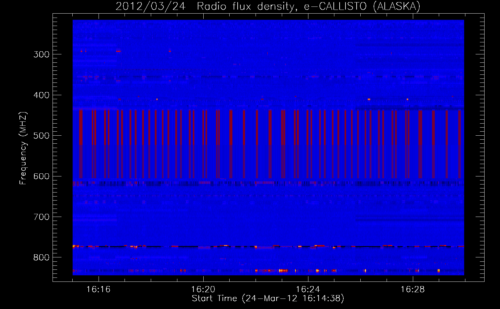Click the 300 frequency tick label

coord(41,54)
